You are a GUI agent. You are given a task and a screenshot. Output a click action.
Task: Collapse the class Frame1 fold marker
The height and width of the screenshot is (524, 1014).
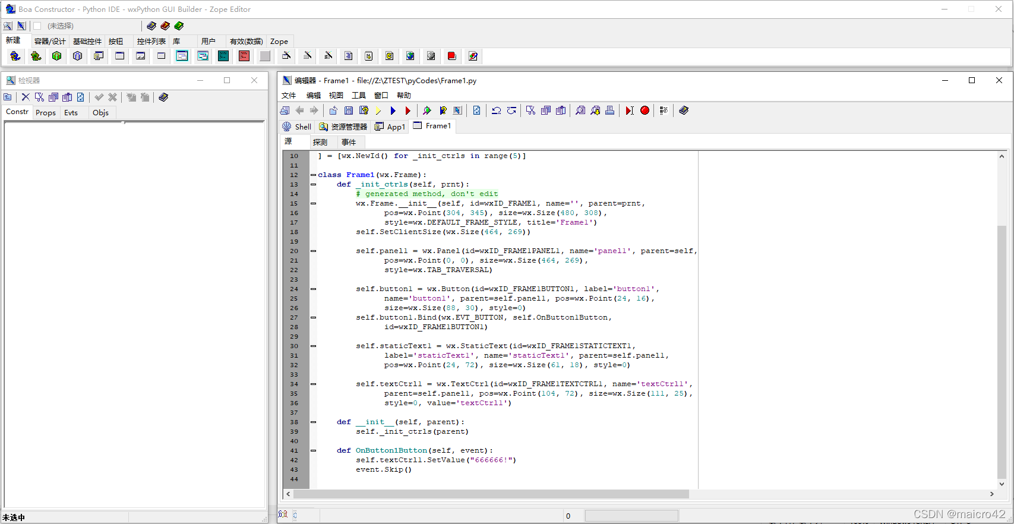[x=313, y=175]
